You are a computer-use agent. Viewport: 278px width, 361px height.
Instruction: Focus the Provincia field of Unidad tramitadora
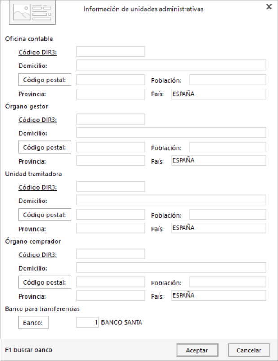point(110,228)
